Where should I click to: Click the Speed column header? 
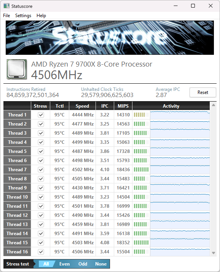(82, 106)
